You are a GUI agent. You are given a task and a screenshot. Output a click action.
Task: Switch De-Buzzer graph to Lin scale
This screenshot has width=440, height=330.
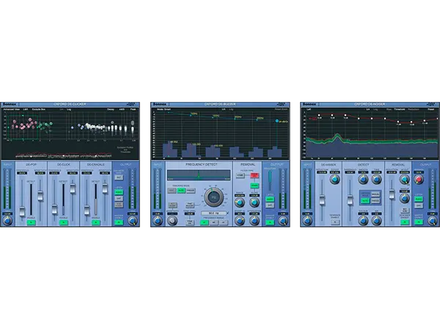[224, 109]
